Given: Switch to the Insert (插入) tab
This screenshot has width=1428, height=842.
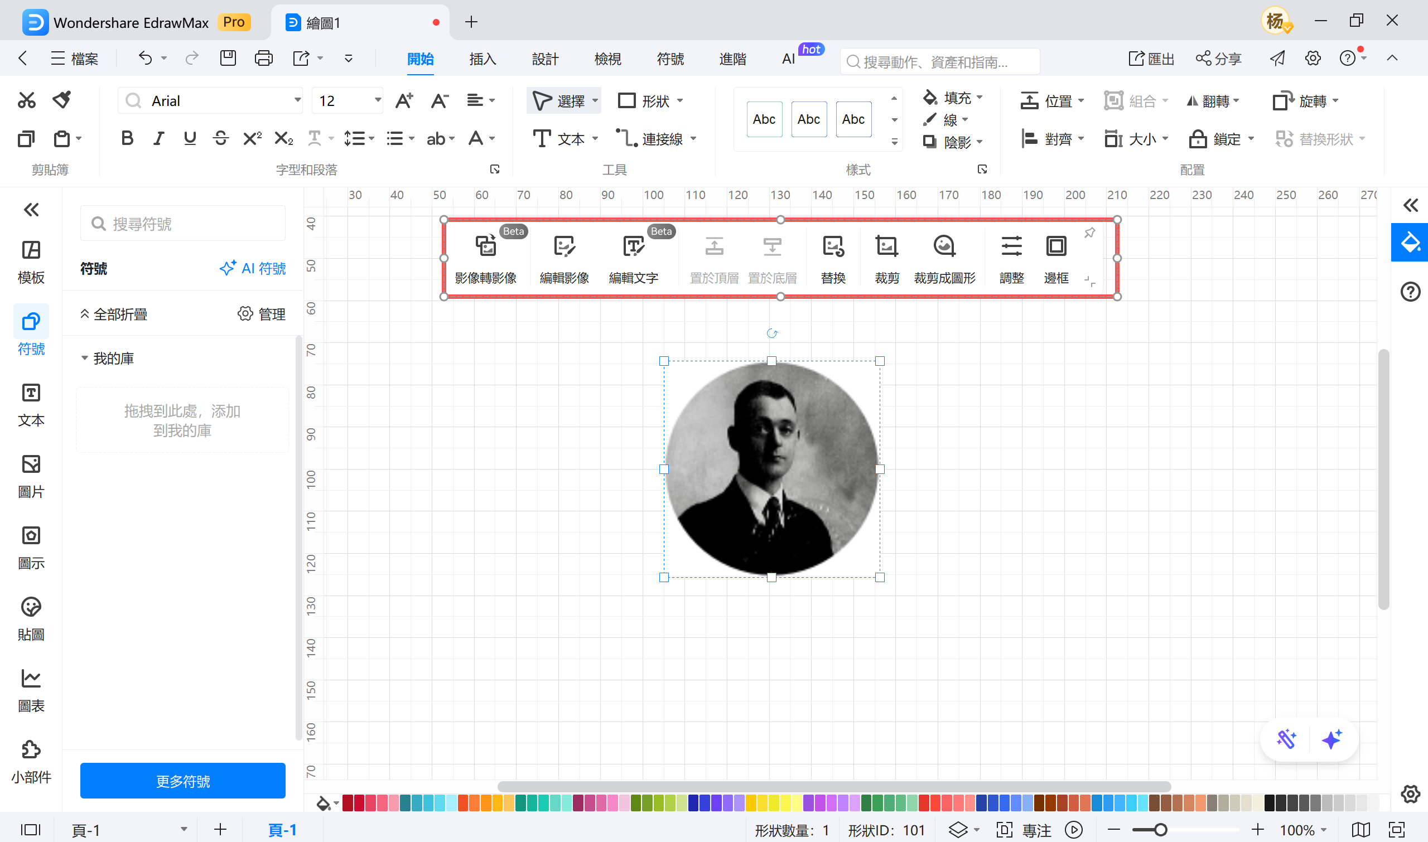Looking at the screenshot, I should coord(483,59).
